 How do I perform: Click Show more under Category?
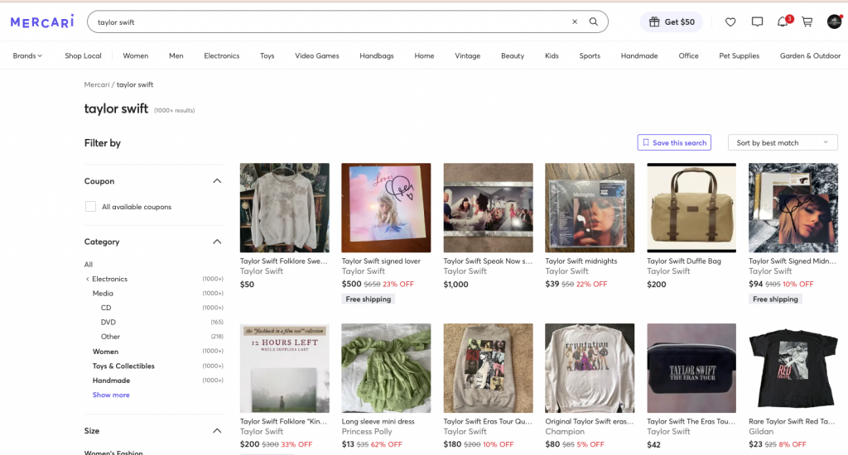coord(111,395)
